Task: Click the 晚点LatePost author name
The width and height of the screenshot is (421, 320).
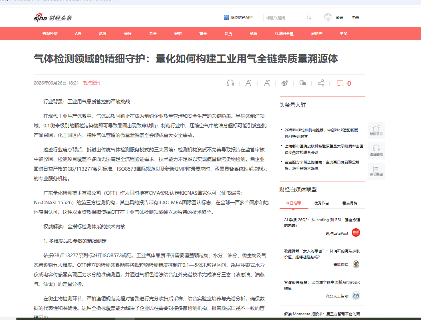Action: (x=337, y=233)
